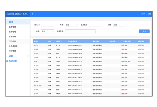Open patient 袁立华 name link
Image resolution: width=157 pixels, height=107 pixels.
tap(36, 66)
